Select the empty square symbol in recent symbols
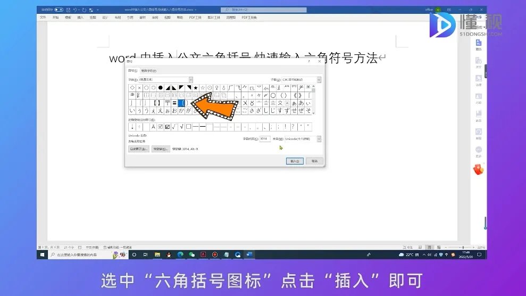The width and height of the screenshot is (526, 296). pos(188,127)
